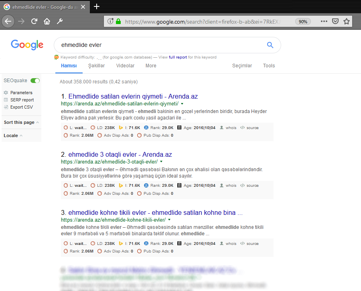The height and width of the screenshot is (291, 361).
Task: Open the Pocket save icon
Action: [335, 21]
